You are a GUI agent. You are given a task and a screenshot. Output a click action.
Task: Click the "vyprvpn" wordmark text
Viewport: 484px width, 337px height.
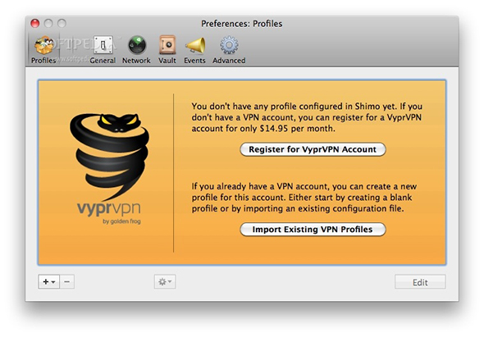(109, 208)
